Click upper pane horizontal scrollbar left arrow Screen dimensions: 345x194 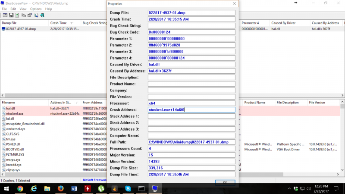pos(3,95)
